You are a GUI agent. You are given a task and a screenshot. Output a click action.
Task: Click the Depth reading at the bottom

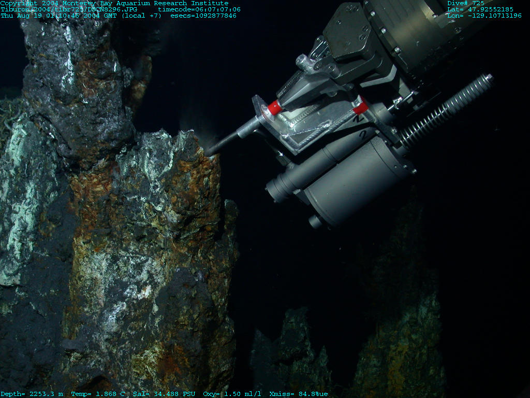32,394
